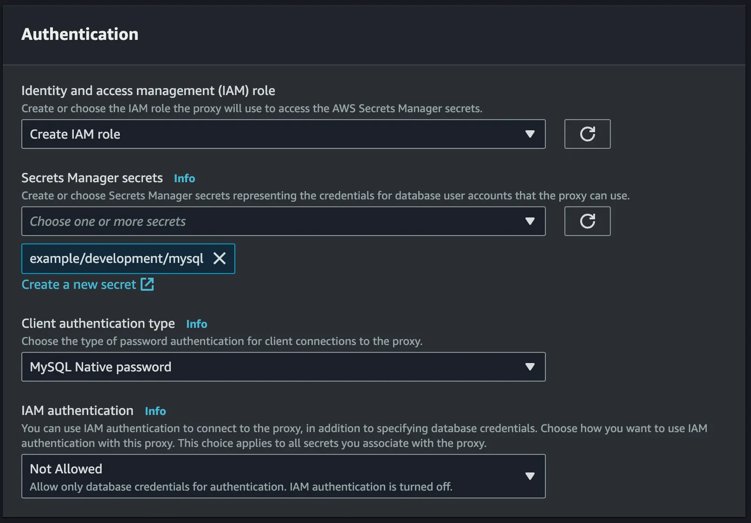Click the Identity and access management role label
This screenshot has width=751, height=523.
point(148,90)
